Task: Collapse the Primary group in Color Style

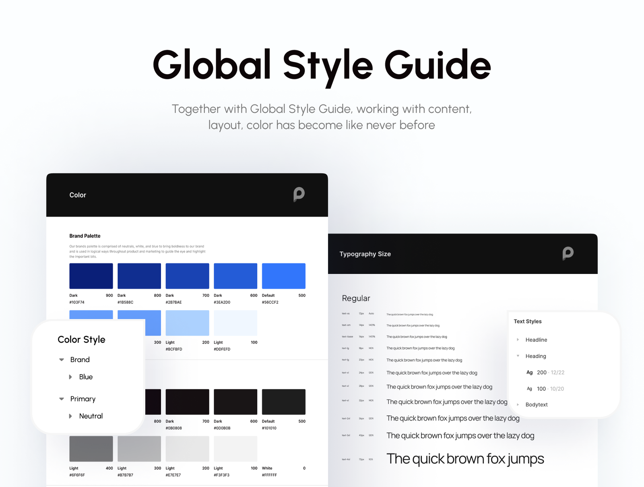Action: coord(61,399)
